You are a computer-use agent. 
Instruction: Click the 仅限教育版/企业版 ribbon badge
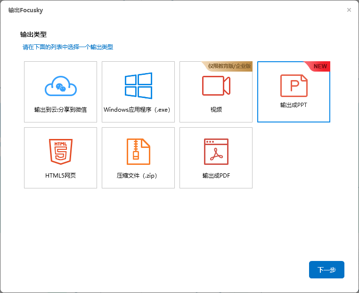231,66
